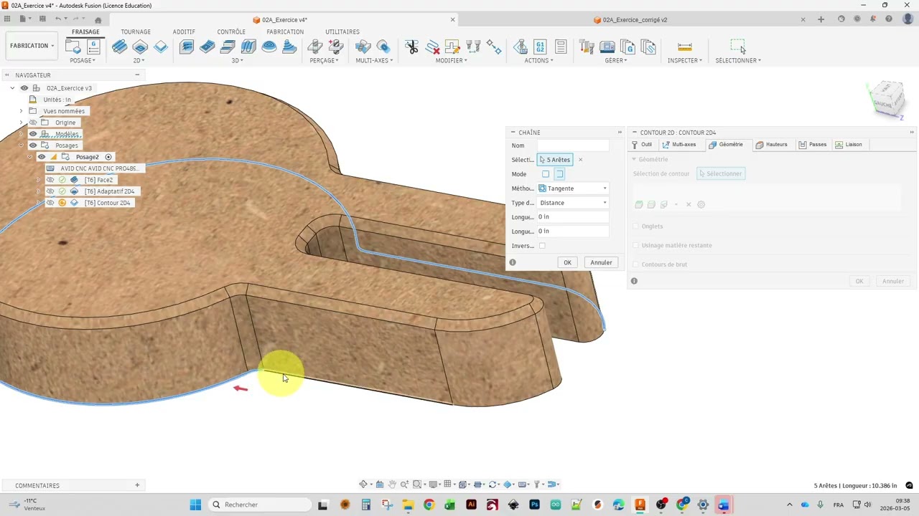Collapse the Posage2 tree node
919x516 pixels.
tap(29, 157)
